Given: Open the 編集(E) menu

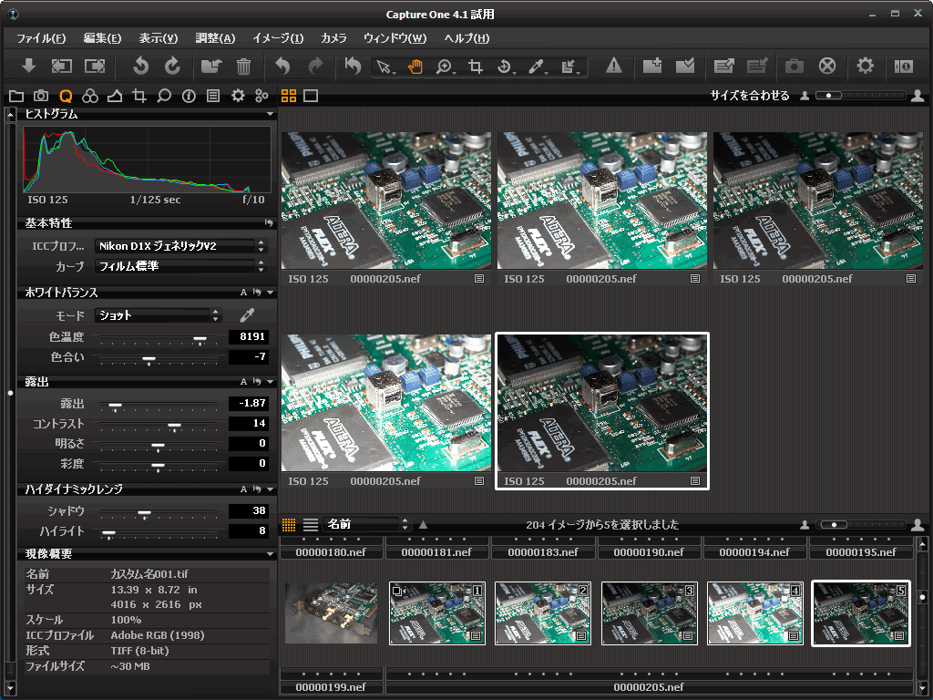Looking at the screenshot, I should tap(102, 38).
